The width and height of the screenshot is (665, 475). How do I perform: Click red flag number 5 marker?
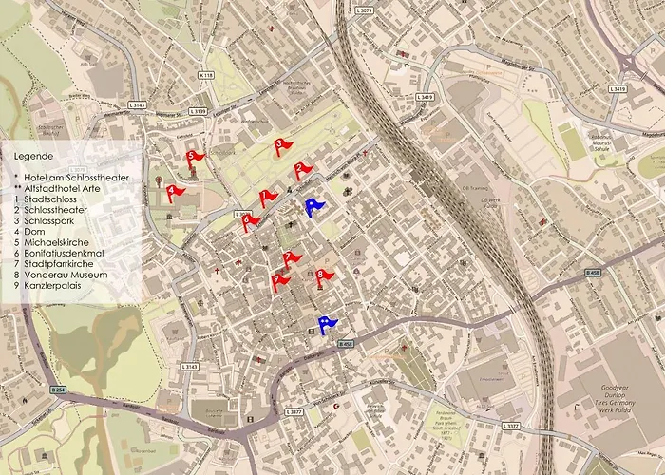coord(195,158)
